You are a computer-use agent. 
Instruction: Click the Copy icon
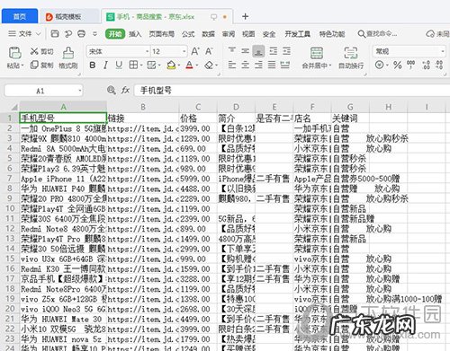(x=34, y=65)
